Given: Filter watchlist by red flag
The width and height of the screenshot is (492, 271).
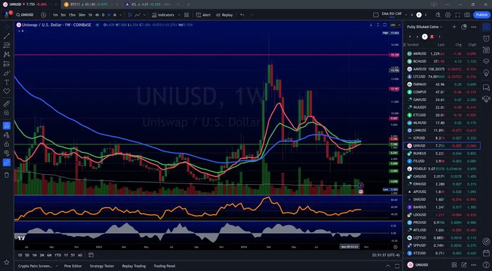Looking at the screenshot, I should click(432, 36).
